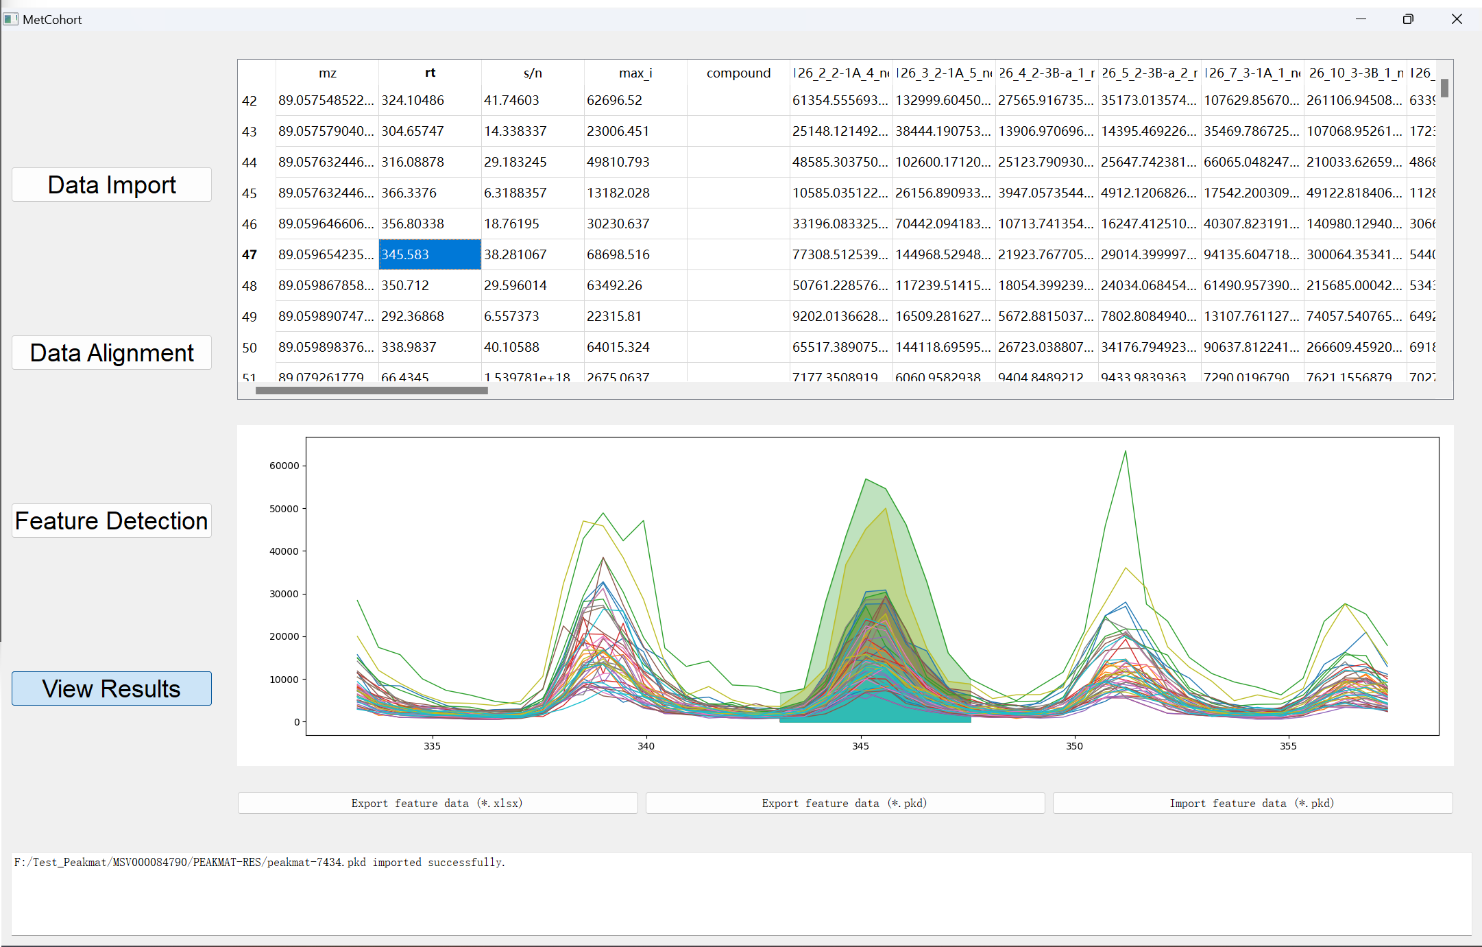
Task: Click cell 61354.555693... in row 42
Action: click(841, 100)
